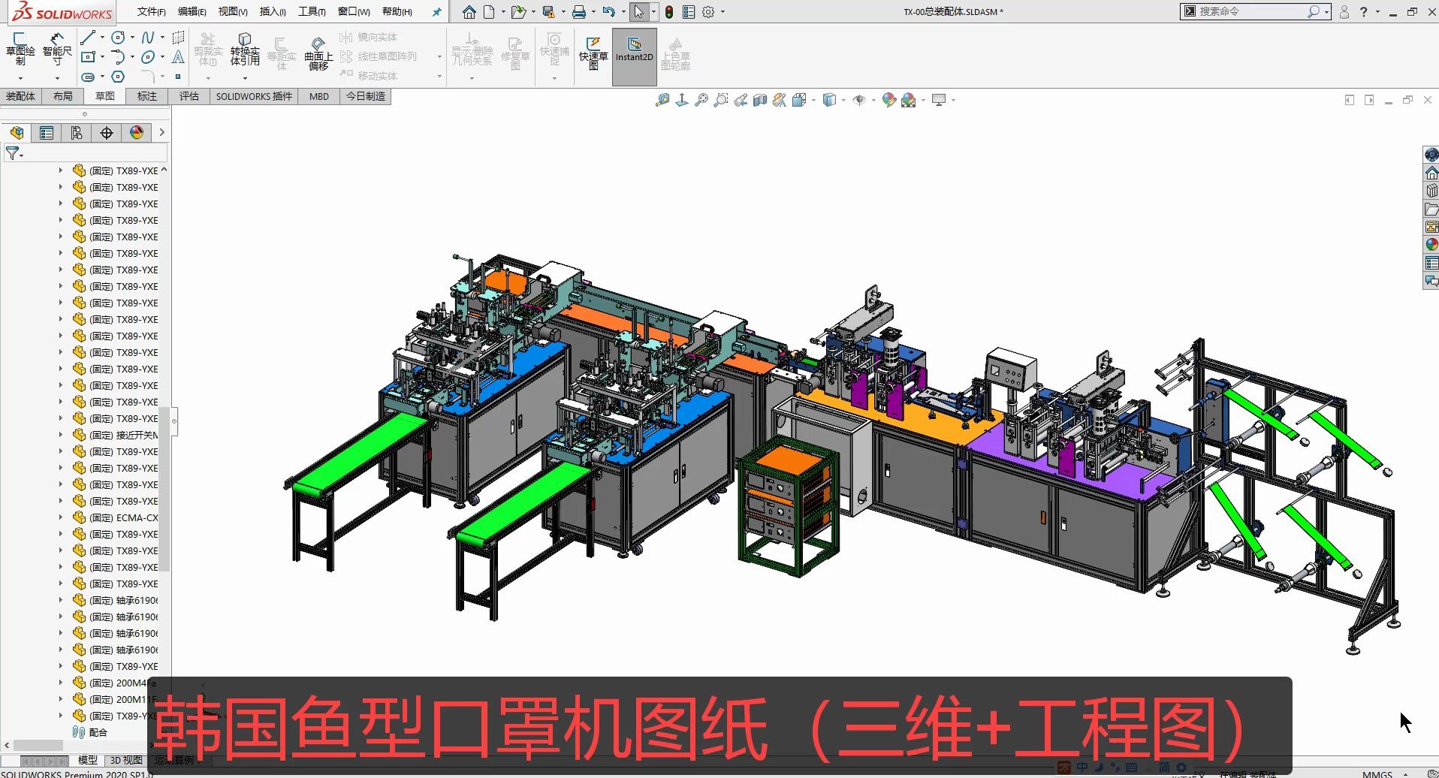Switch to the 今日制造 tab
Screen dimensions: 1439x778
[366, 96]
